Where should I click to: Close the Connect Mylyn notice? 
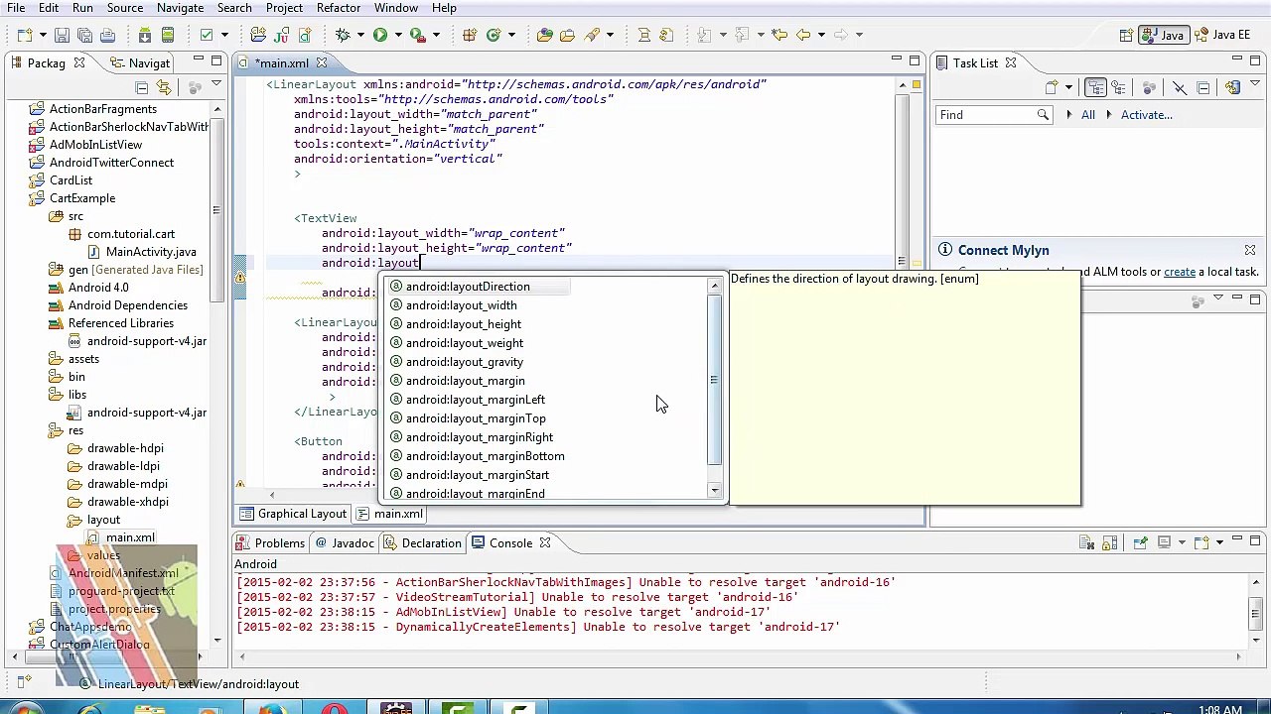[x=1250, y=251]
